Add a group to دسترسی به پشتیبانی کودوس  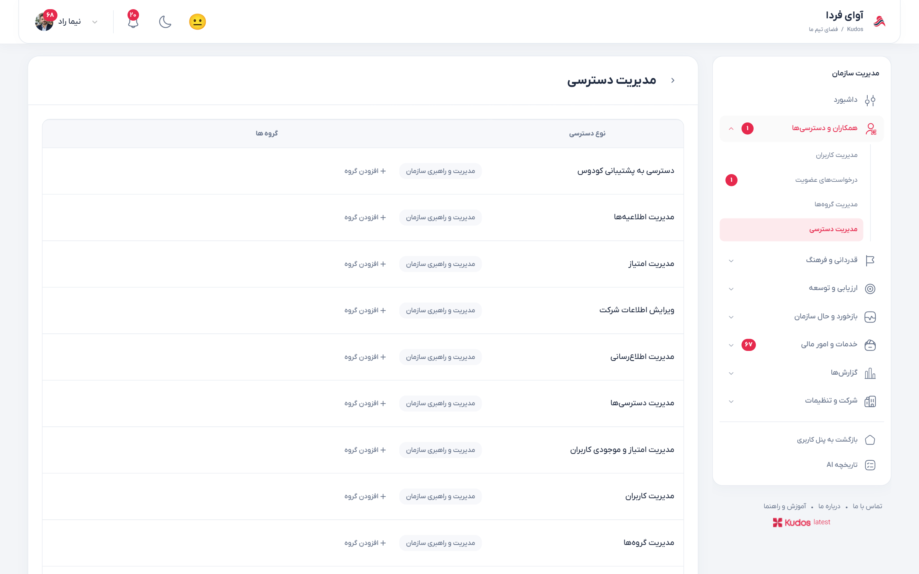point(365,171)
